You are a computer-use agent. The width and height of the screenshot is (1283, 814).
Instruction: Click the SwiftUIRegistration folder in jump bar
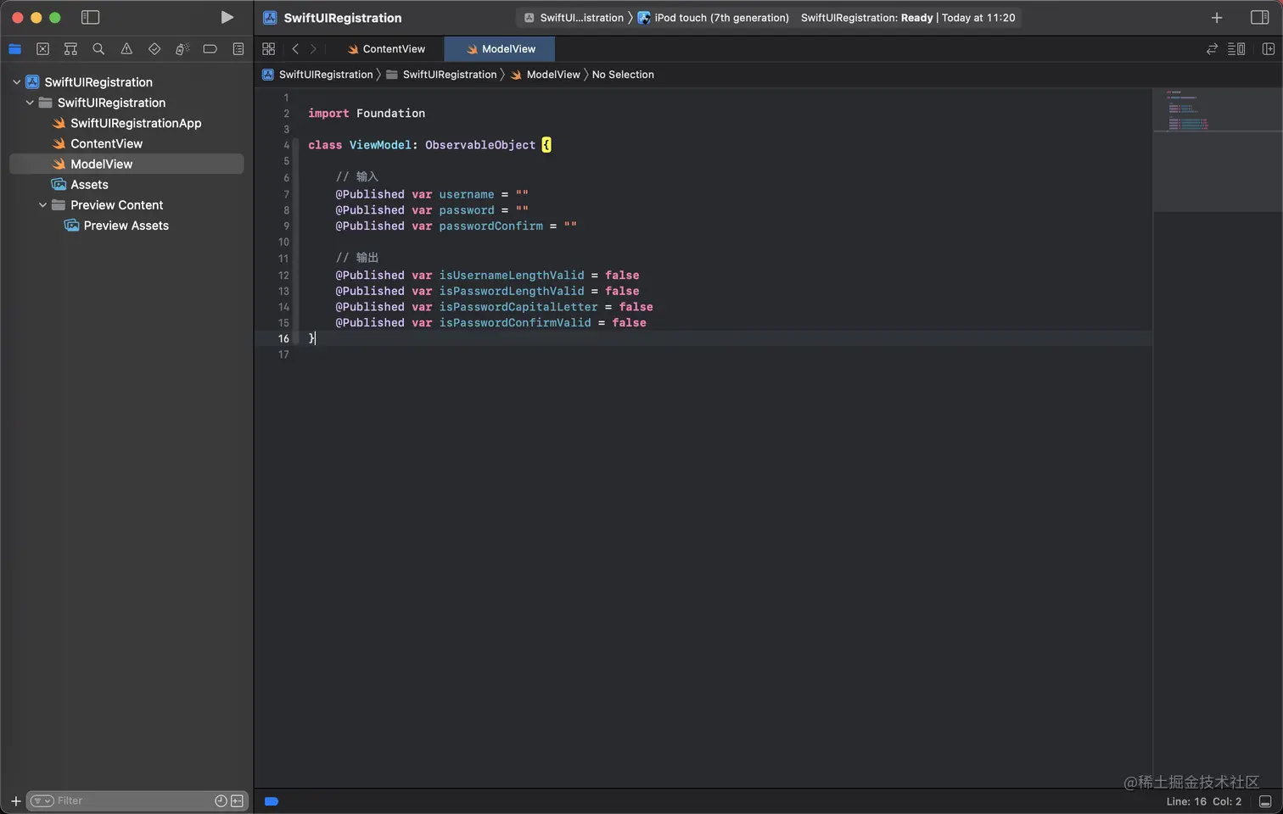[441, 75]
